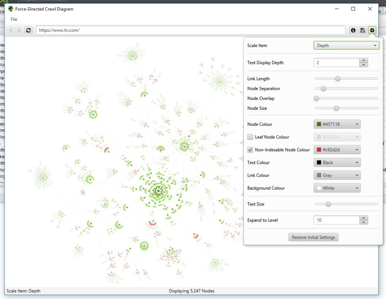Open the Background Colour dropdown

(337, 188)
